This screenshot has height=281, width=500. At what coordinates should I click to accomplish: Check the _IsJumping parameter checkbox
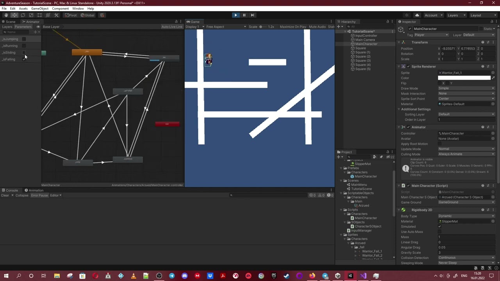click(24, 39)
